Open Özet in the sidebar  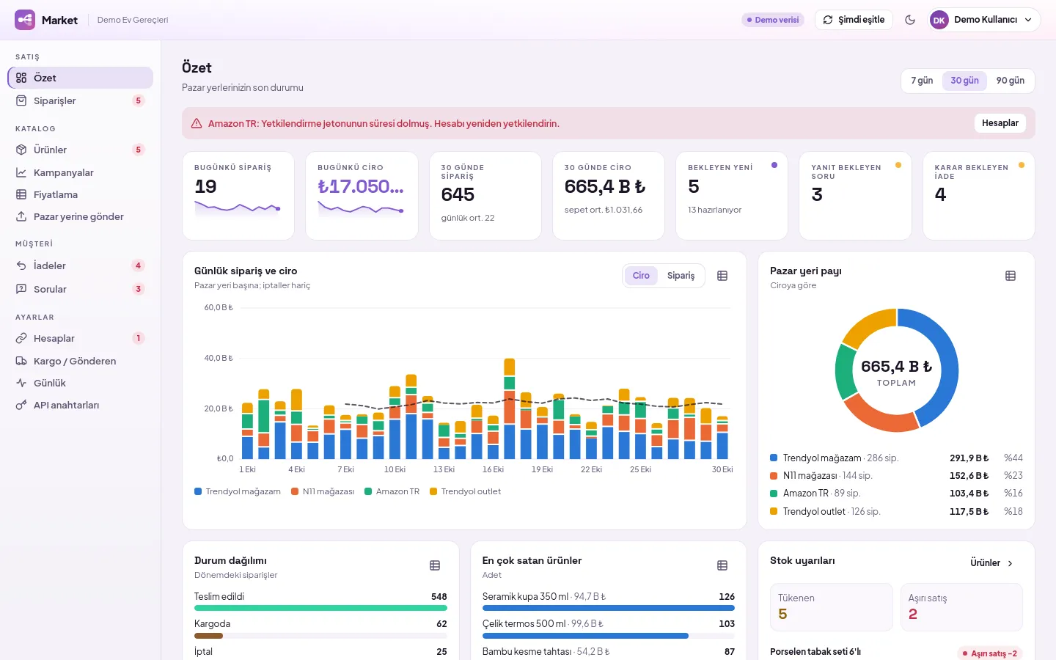81,78
